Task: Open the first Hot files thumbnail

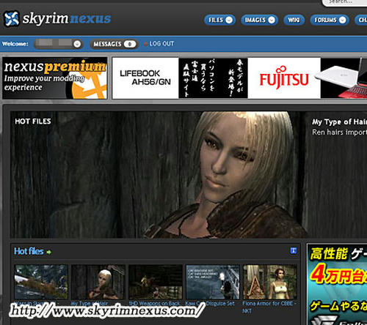Action: [41, 282]
